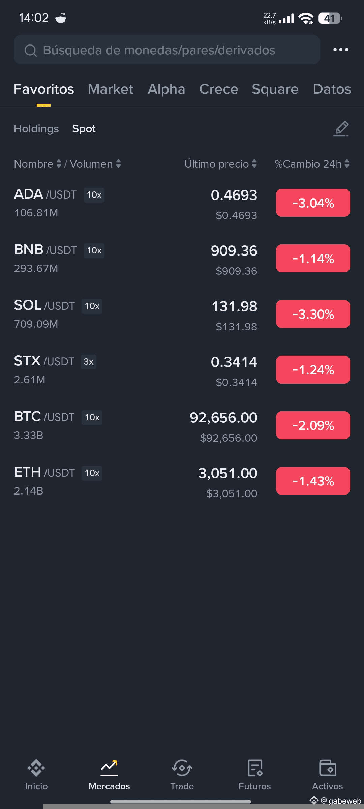The image size is (364, 809).
Task: Open the Trade icon in bottom bar
Action: click(182, 768)
